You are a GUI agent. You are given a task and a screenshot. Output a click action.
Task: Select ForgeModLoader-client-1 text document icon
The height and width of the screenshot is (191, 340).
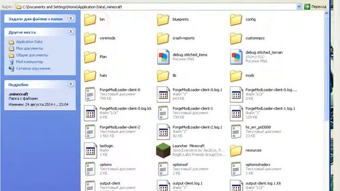(x=163, y=113)
